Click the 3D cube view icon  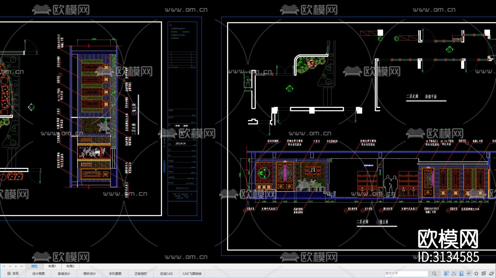(484, 274)
